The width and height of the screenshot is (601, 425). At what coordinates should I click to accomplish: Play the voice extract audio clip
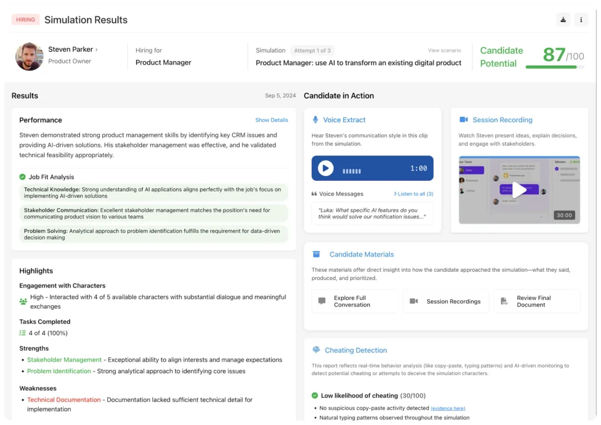tap(325, 168)
